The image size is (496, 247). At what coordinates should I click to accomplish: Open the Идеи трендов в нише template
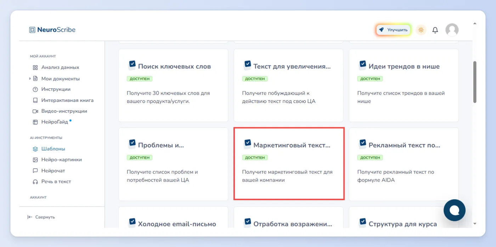(404, 85)
